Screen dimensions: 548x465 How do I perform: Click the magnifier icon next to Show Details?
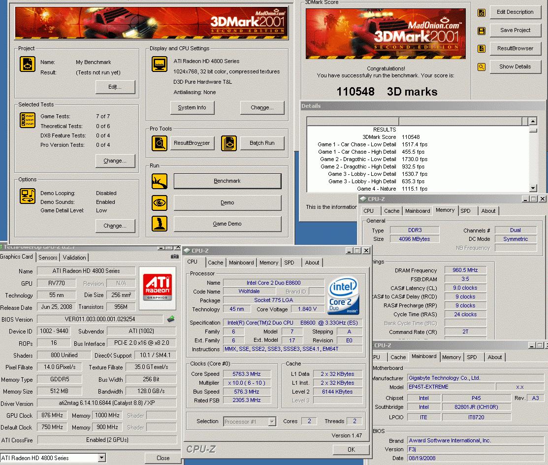tap(482, 67)
